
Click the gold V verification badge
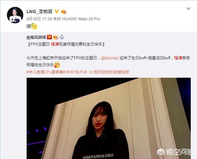click(x=57, y=11)
